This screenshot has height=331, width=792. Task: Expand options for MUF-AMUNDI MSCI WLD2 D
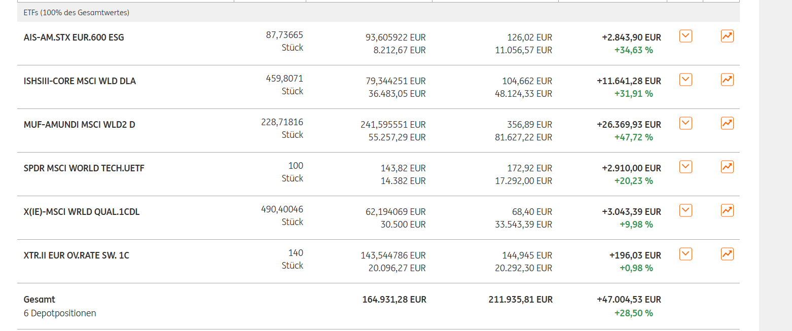686,123
